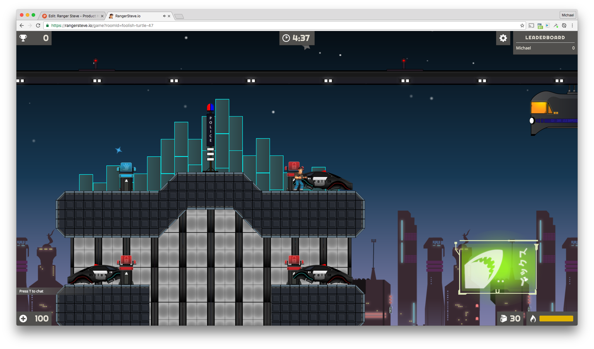Click the Cast extension icon

tap(531, 25)
